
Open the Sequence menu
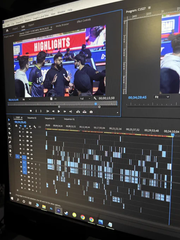pos(20,22)
